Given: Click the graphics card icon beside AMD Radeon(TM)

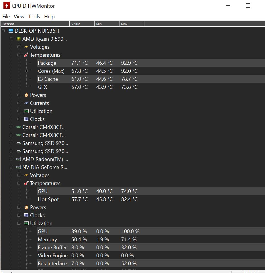Looking at the screenshot, I should [18, 159].
